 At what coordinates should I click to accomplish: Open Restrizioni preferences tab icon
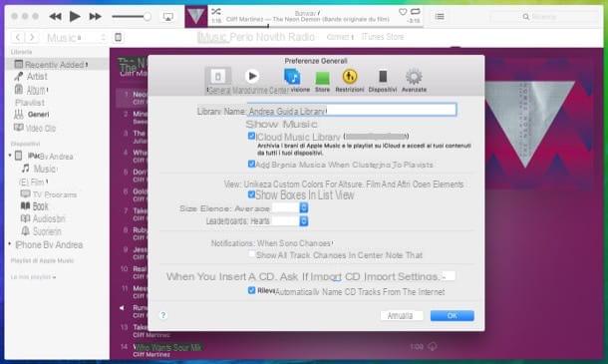[x=350, y=77]
